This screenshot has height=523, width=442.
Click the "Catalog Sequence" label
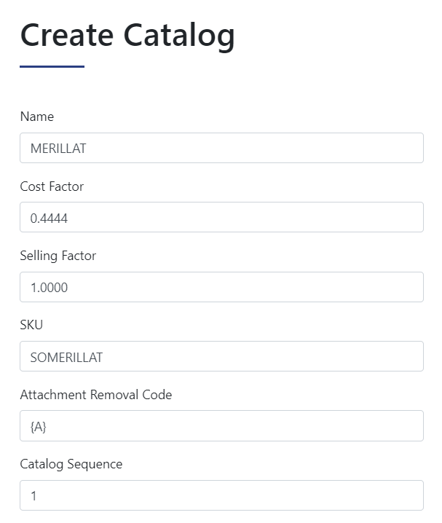pyautogui.click(x=71, y=464)
